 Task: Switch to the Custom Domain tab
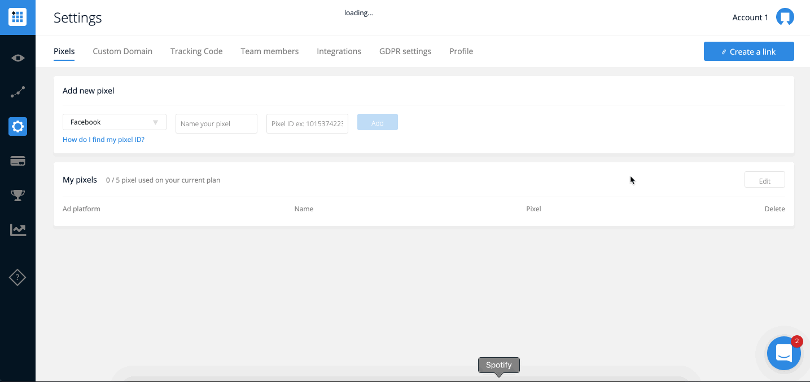[122, 51]
